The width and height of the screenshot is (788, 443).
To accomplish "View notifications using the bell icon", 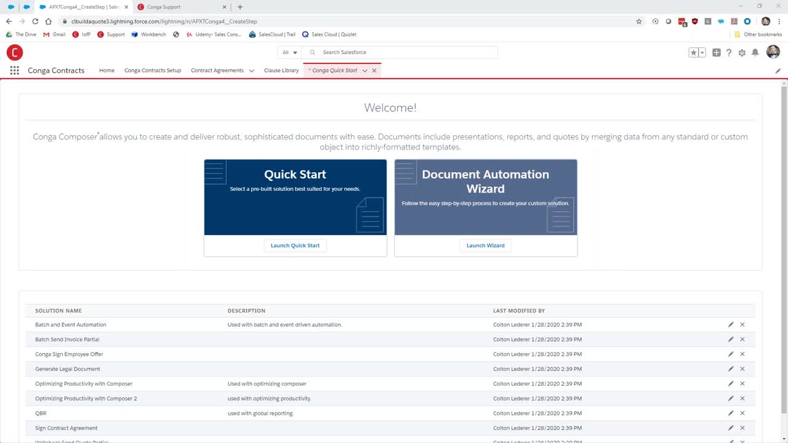I will pos(755,53).
